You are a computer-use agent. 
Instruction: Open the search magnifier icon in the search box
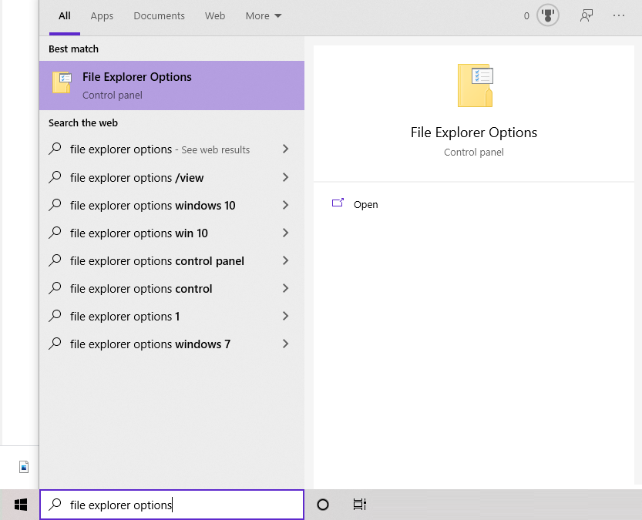tap(53, 505)
